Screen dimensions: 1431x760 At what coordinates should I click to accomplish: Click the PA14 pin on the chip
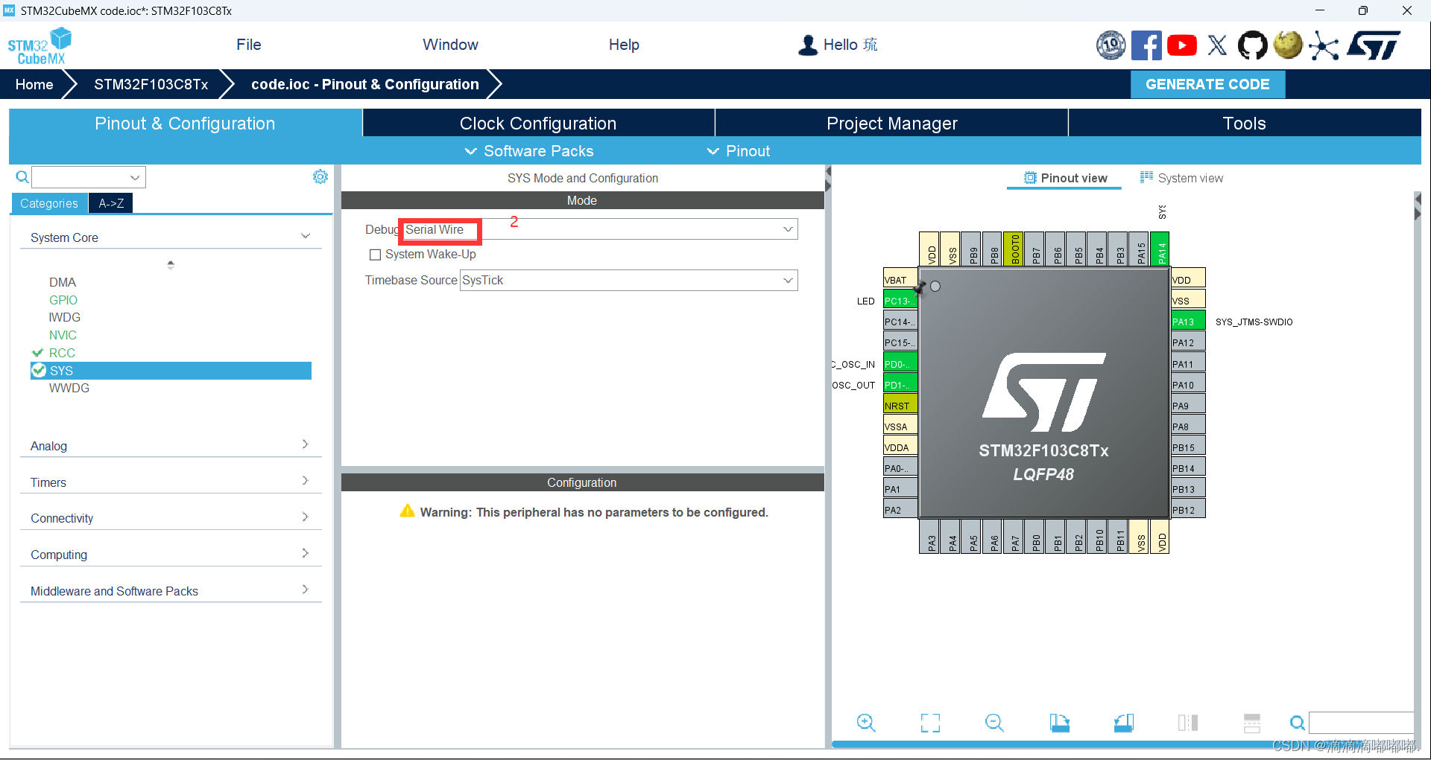1160,249
